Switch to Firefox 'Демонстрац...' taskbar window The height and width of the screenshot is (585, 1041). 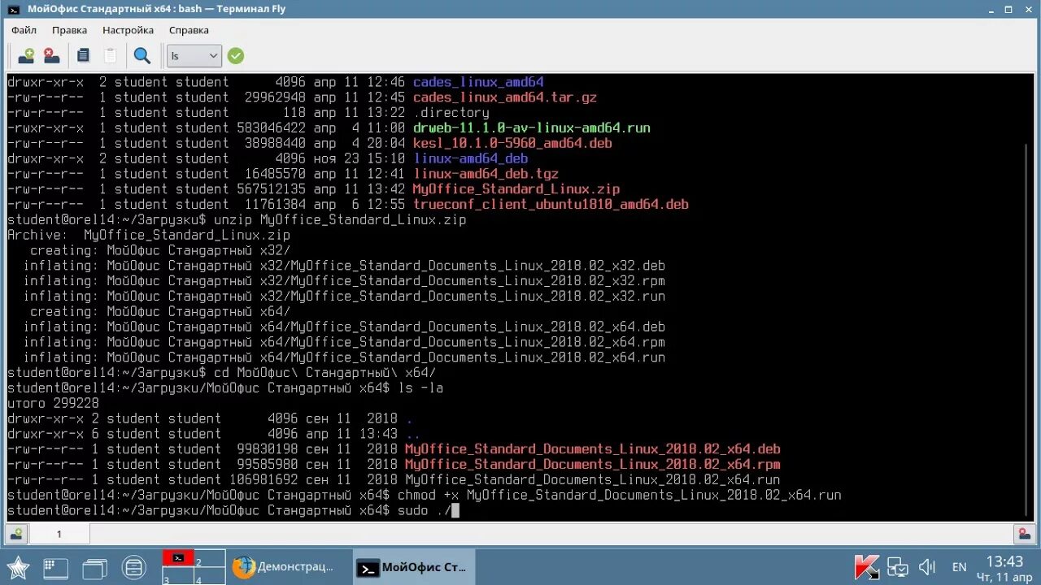click(285, 567)
